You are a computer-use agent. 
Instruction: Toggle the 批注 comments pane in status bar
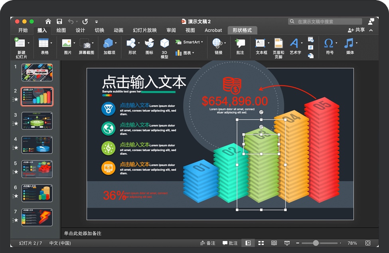click(230, 243)
